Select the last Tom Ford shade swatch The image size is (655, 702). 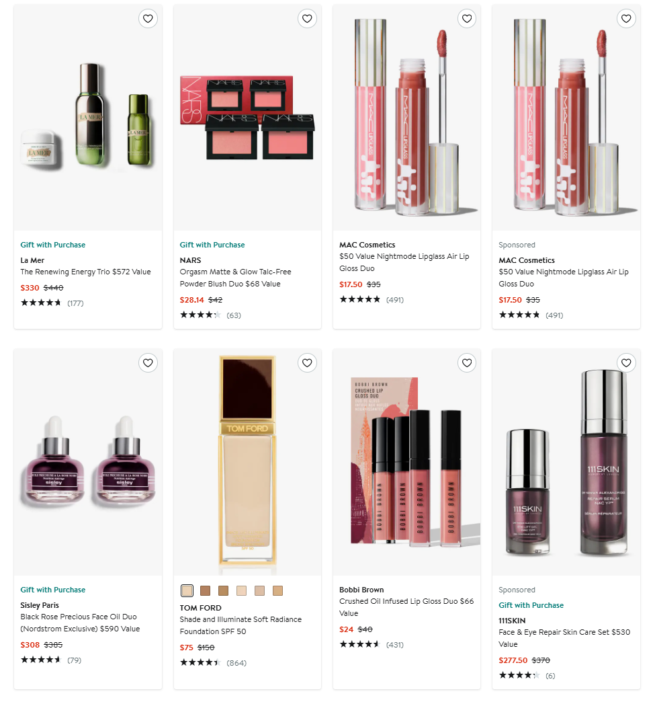(278, 590)
